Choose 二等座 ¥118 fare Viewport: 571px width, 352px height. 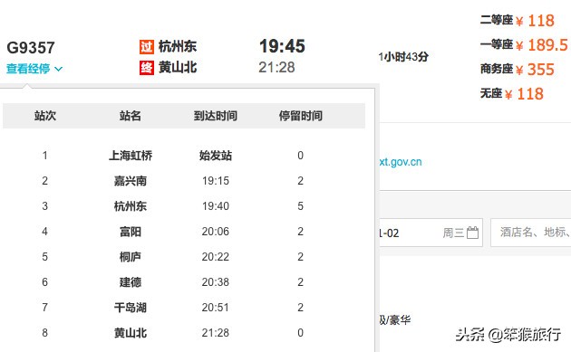(x=518, y=21)
